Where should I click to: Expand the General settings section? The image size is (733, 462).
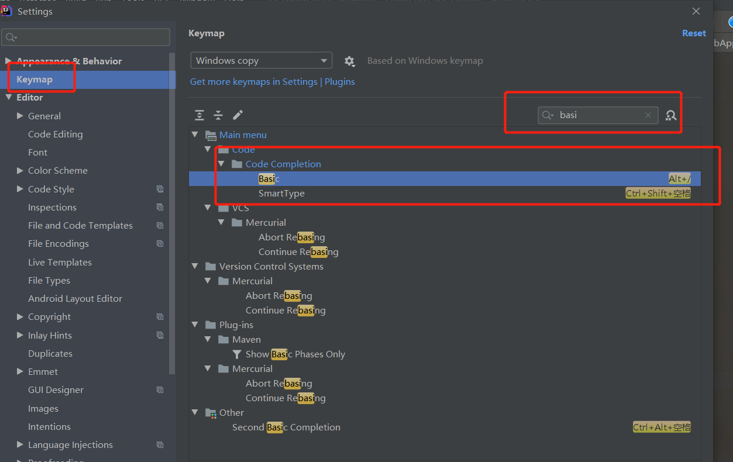click(x=20, y=116)
